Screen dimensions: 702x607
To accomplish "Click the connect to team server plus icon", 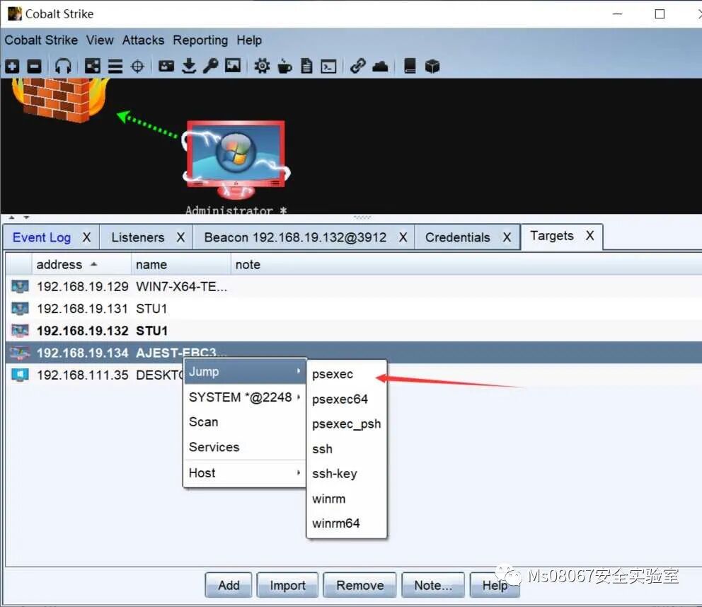I will click(x=12, y=67).
